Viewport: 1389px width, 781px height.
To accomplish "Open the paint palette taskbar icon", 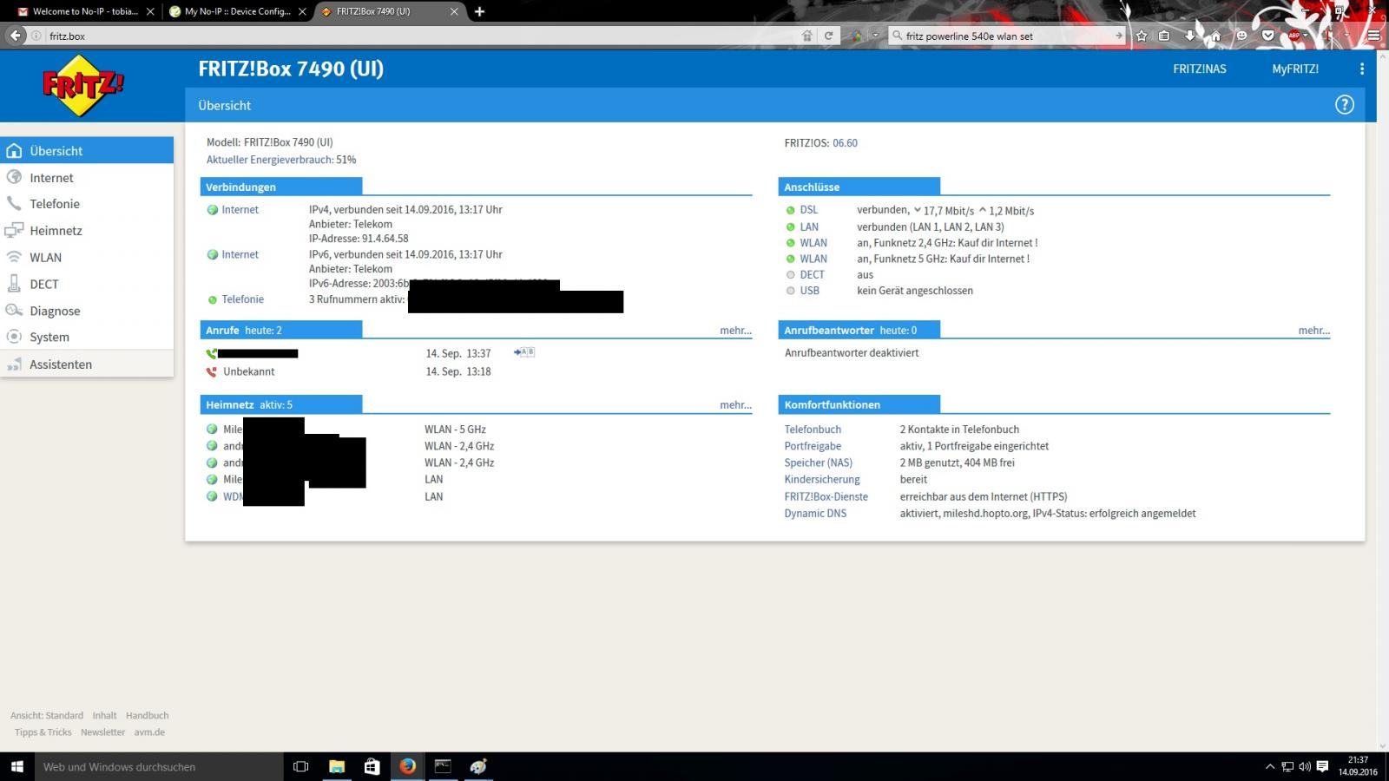I will click(x=478, y=766).
